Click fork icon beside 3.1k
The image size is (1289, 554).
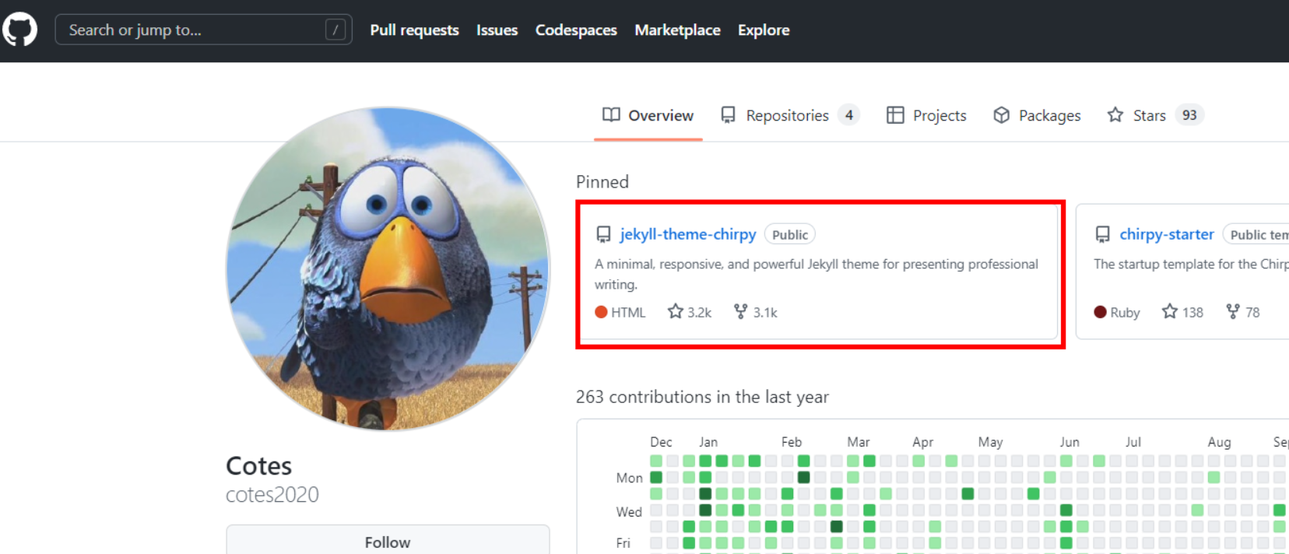coord(741,311)
